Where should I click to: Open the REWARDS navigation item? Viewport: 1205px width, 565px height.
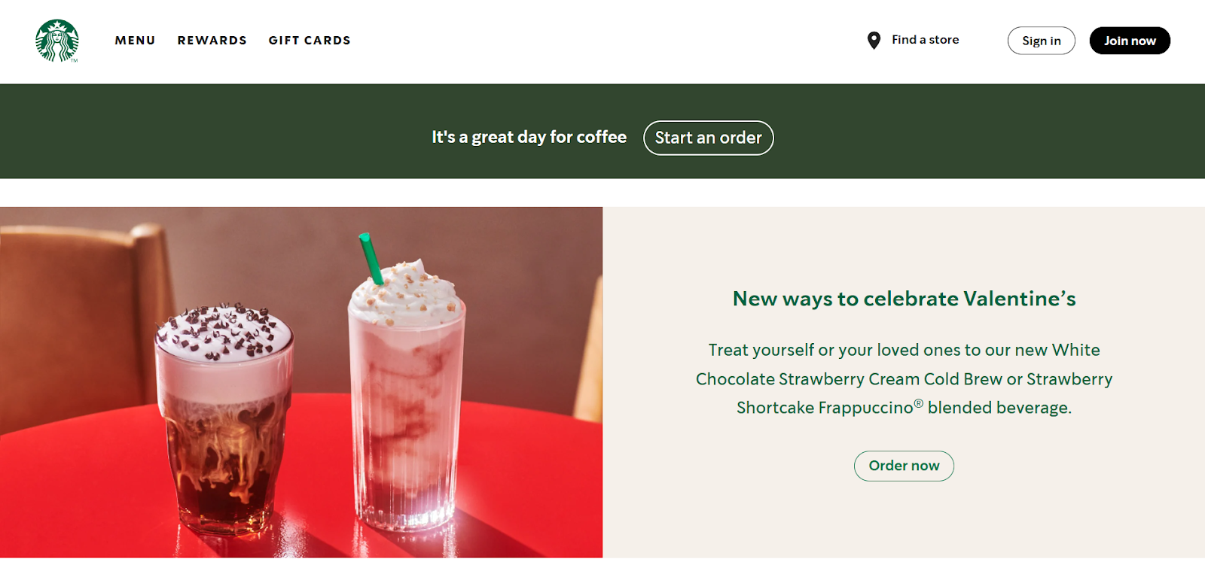pyautogui.click(x=212, y=41)
